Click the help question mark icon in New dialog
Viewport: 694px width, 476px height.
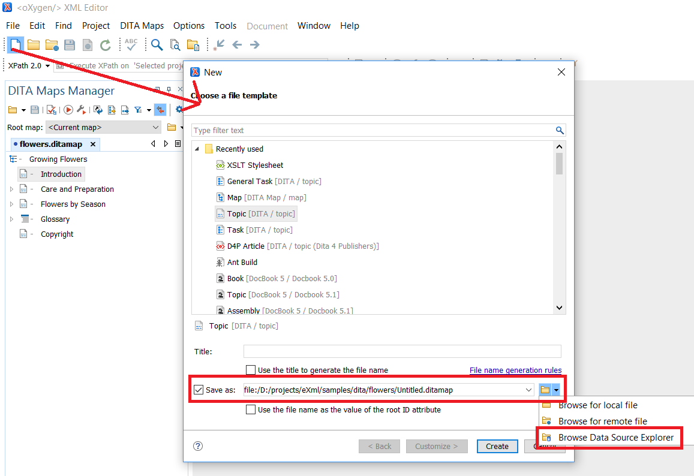pos(198,446)
